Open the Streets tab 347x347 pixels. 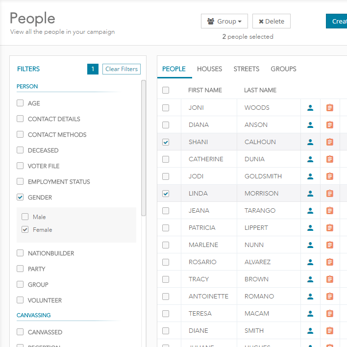pos(246,69)
